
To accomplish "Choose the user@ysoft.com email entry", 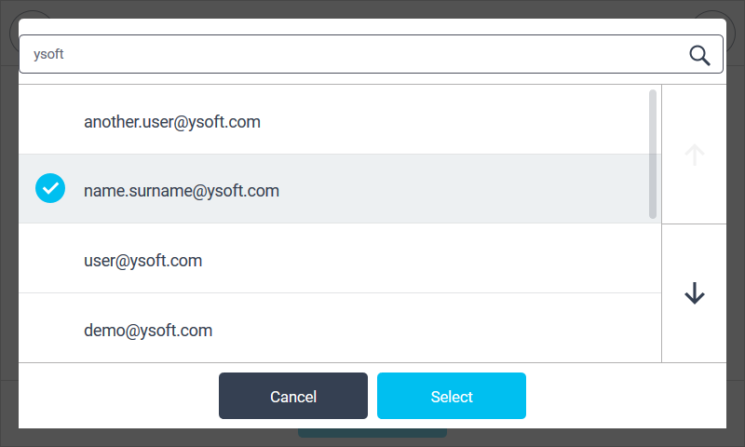I will [x=142, y=261].
